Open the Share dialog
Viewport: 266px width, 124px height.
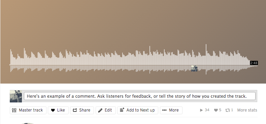tap(82, 110)
